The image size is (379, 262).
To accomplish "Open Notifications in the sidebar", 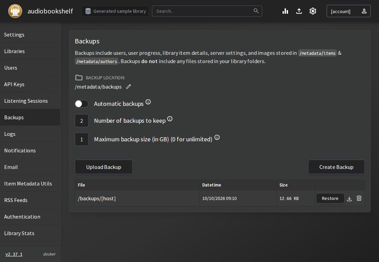I will pos(30,150).
